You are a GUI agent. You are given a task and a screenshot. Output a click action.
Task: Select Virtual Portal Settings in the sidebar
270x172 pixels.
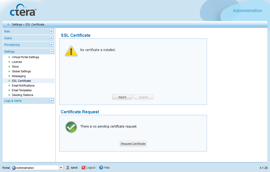click(25, 57)
